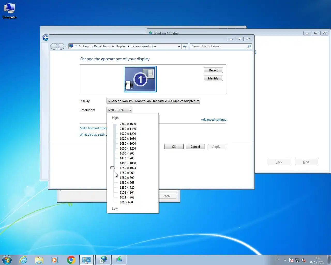Select 1920 × 1200 resolution
331x265 pixels.
click(128, 134)
